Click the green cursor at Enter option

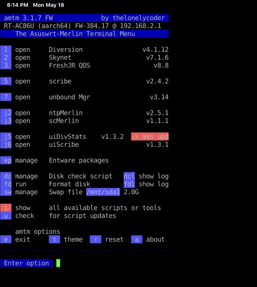(58, 263)
